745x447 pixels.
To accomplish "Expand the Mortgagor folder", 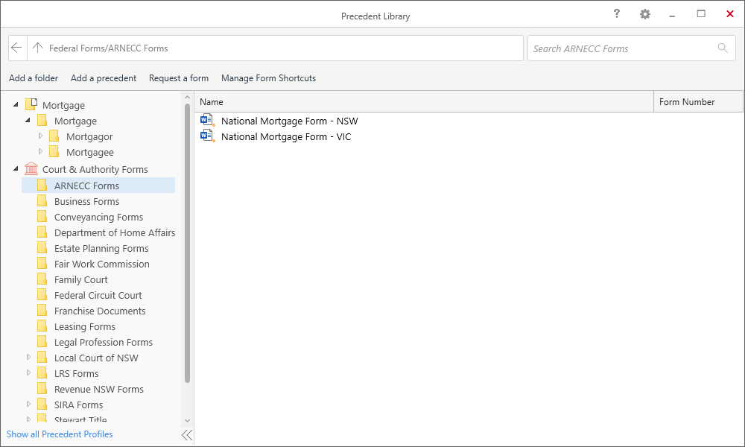I will click(x=40, y=136).
